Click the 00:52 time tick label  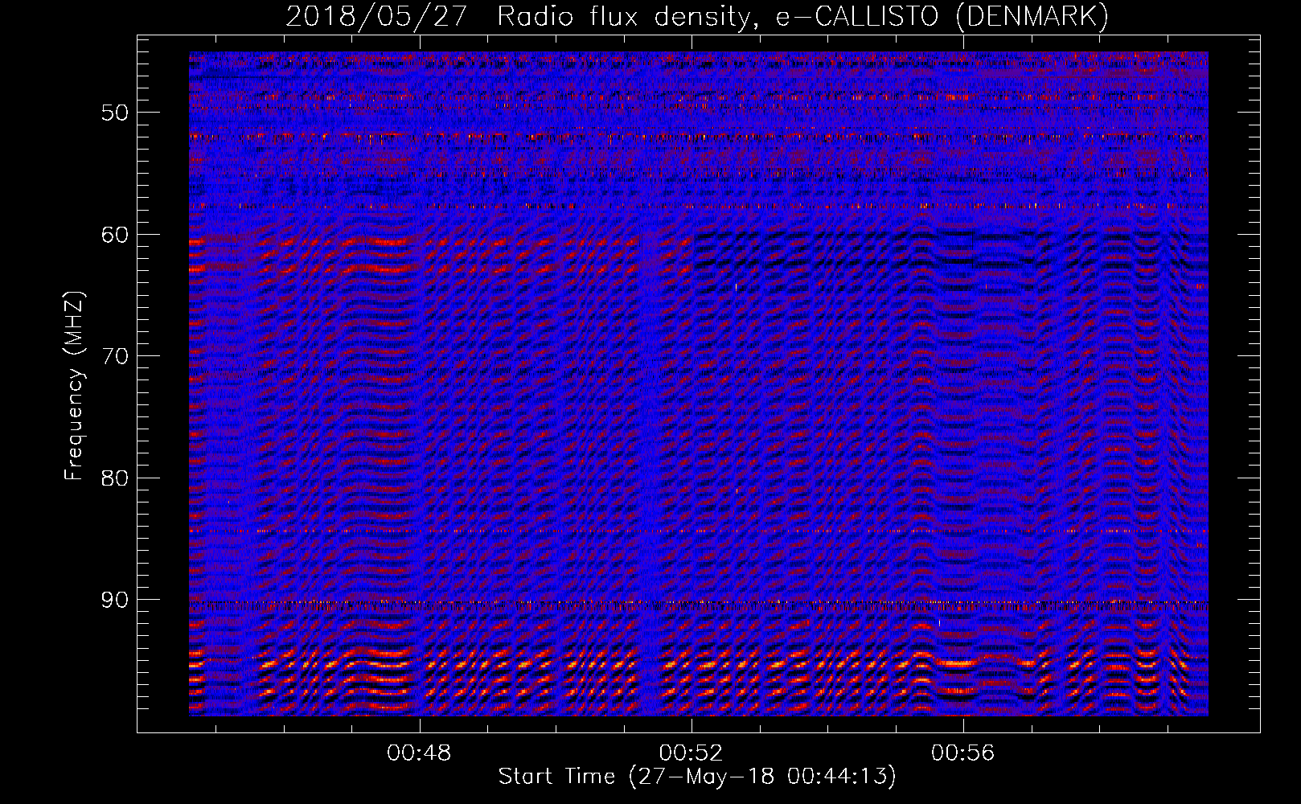(692, 753)
